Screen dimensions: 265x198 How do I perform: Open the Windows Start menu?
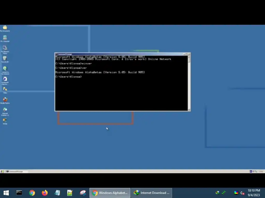point(6,193)
